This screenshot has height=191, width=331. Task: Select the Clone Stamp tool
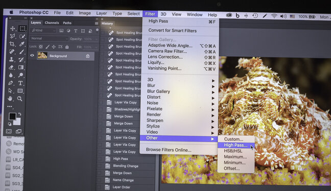coord(11,60)
